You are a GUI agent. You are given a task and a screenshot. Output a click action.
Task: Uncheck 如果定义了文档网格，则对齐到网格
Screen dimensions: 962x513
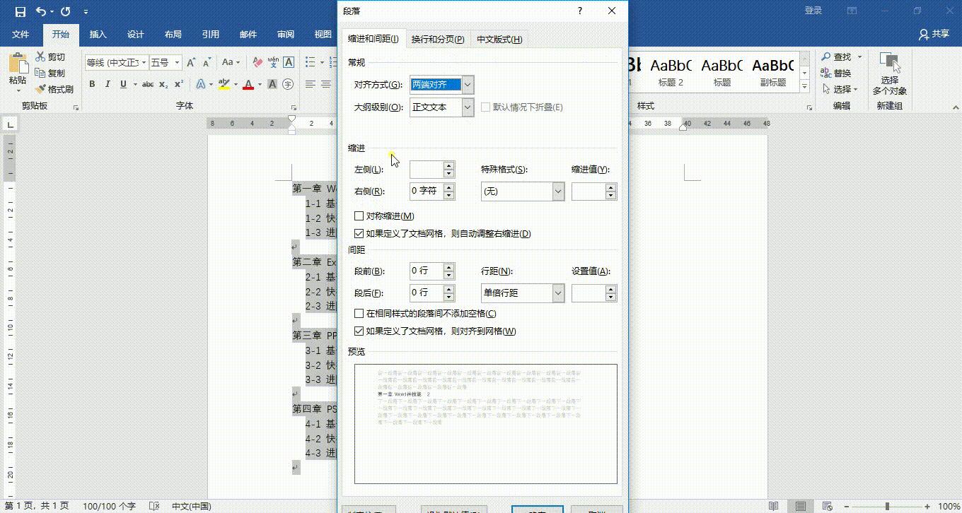[359, 330]
